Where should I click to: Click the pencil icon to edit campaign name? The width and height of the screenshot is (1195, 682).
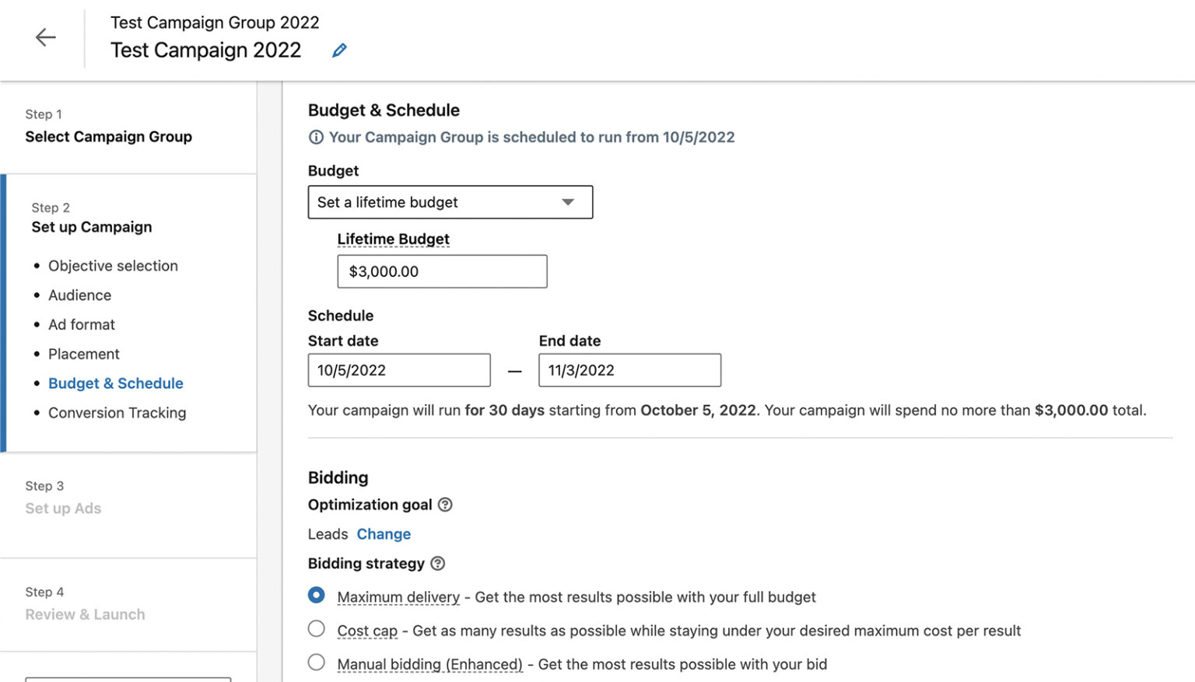339,51
